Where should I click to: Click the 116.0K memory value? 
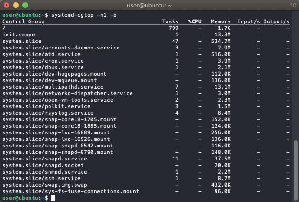click(221, 146)
